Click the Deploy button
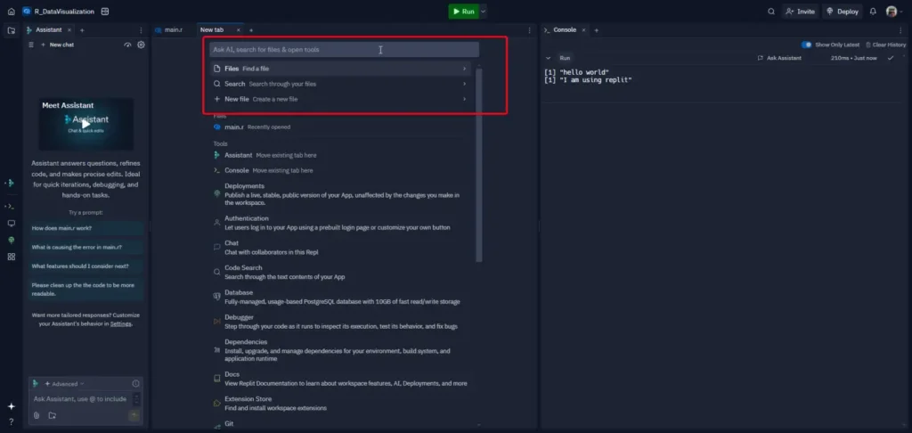This screenshot has height=433, width=912. (843, 11)
